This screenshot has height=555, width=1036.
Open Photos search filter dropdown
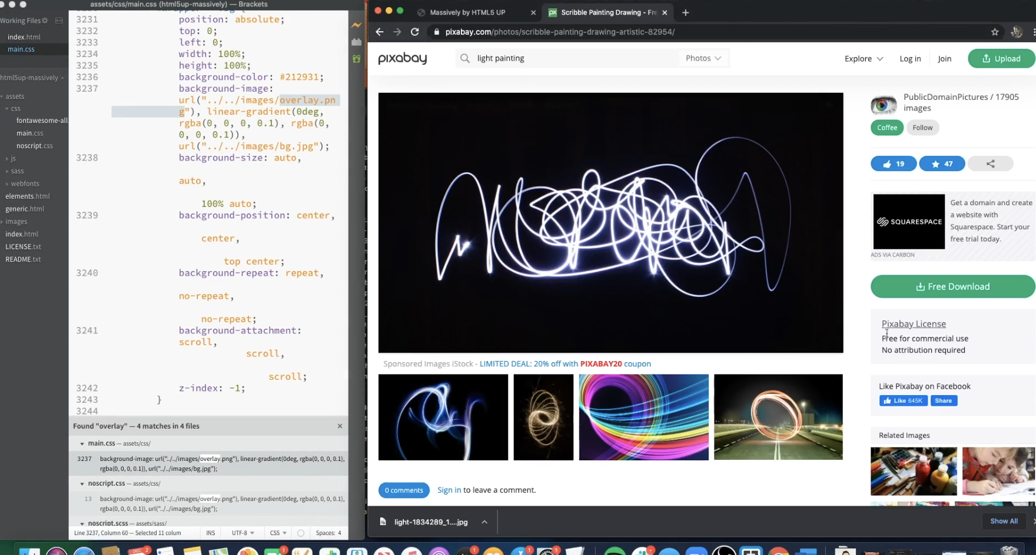click(x=703, y=58)
